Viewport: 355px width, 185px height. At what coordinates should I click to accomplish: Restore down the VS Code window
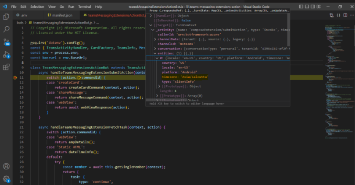point(340,7)
